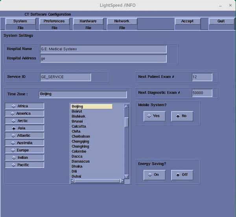The width and height of the screenshot is (236, 217).
Task: Click the city list scroll down arrow
Action: tap(127, 176)
